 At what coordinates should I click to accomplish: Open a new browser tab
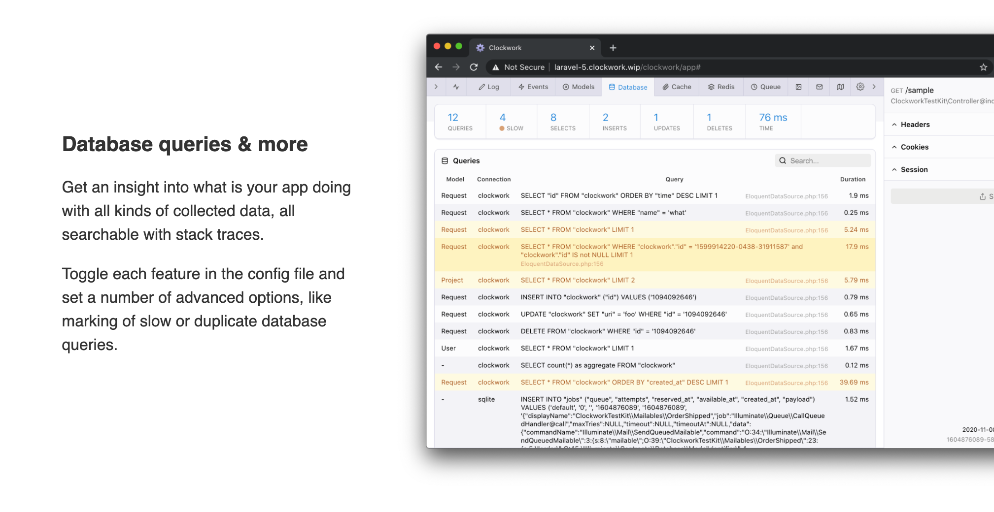click(x=613, y=48)
